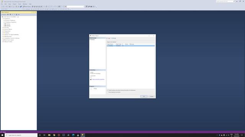
Task: Select the Always On High Availability item
Action: tap(12, 35)
